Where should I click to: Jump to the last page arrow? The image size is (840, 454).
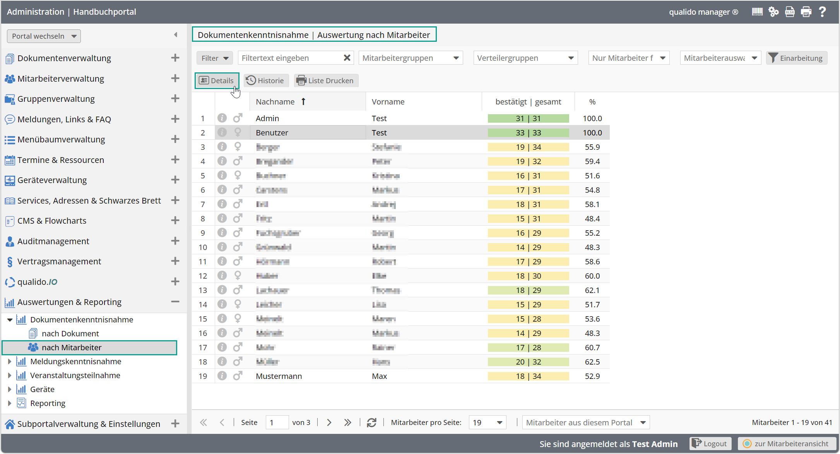click(x=347, y=423)
